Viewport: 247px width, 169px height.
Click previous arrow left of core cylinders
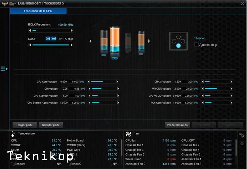point(90,41)
